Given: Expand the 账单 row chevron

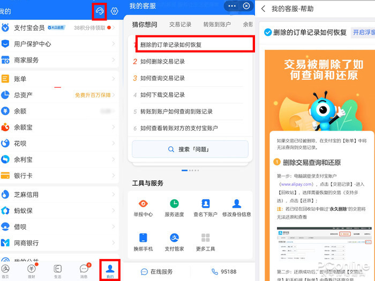Looking at the screenshot, I should [x=114, y=79].
